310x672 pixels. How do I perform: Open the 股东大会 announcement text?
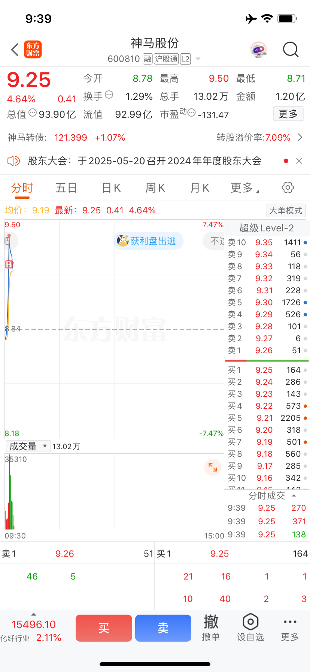[145, 161]
